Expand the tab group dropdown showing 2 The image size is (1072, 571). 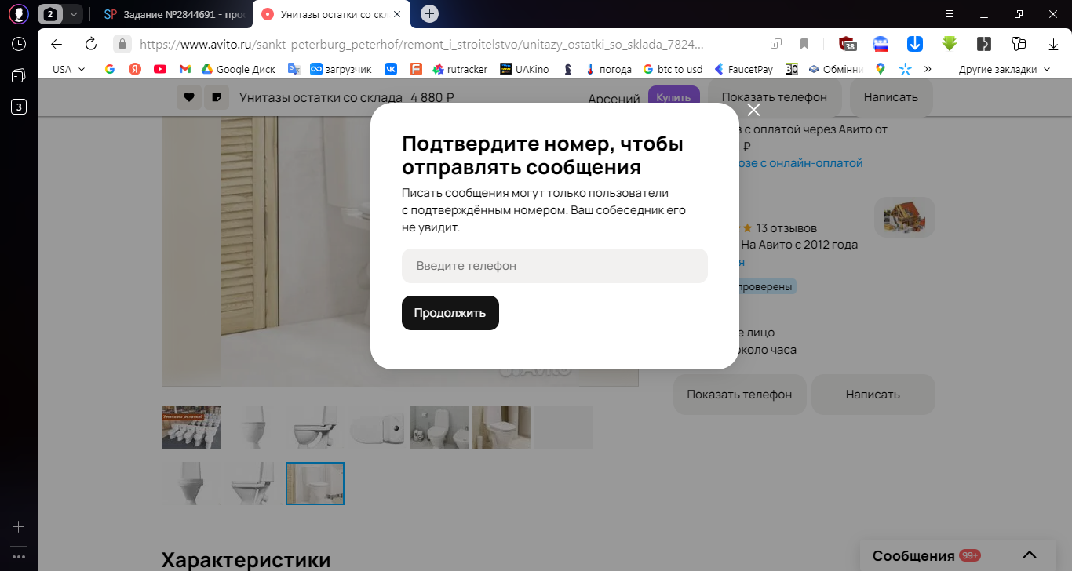[x=74, y=13]
